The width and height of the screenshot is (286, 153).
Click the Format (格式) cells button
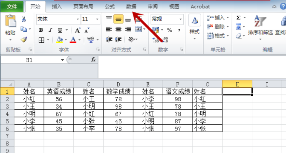pyautogui.click(x=215, y=36)
